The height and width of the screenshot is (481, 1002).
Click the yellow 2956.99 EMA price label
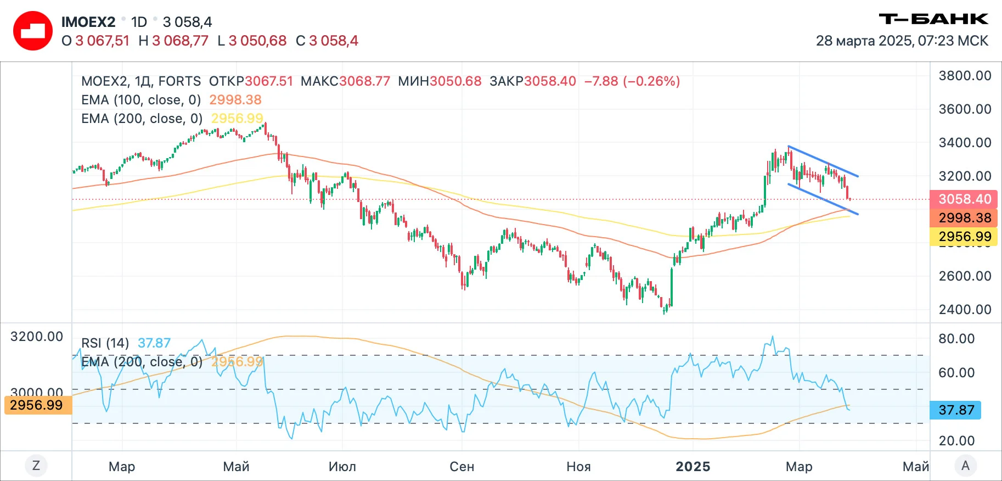click(x=964, y=237)
